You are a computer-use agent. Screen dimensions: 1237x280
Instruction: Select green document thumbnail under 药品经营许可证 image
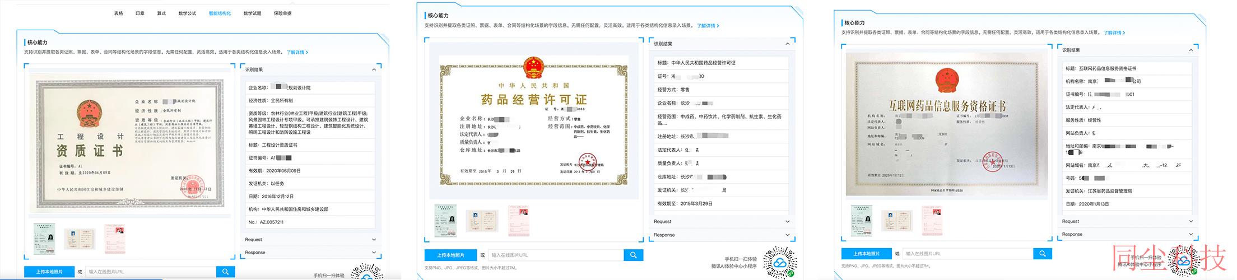pos(445,221)
